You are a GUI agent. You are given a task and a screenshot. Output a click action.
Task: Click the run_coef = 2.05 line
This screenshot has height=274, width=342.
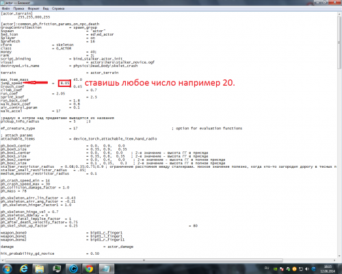[33, 94]
